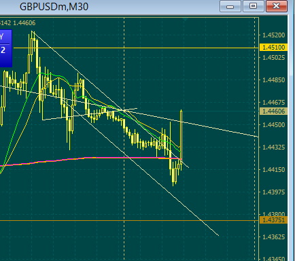Select the magenta moving average line
This screenshot has height=261, width=295.
90,158
